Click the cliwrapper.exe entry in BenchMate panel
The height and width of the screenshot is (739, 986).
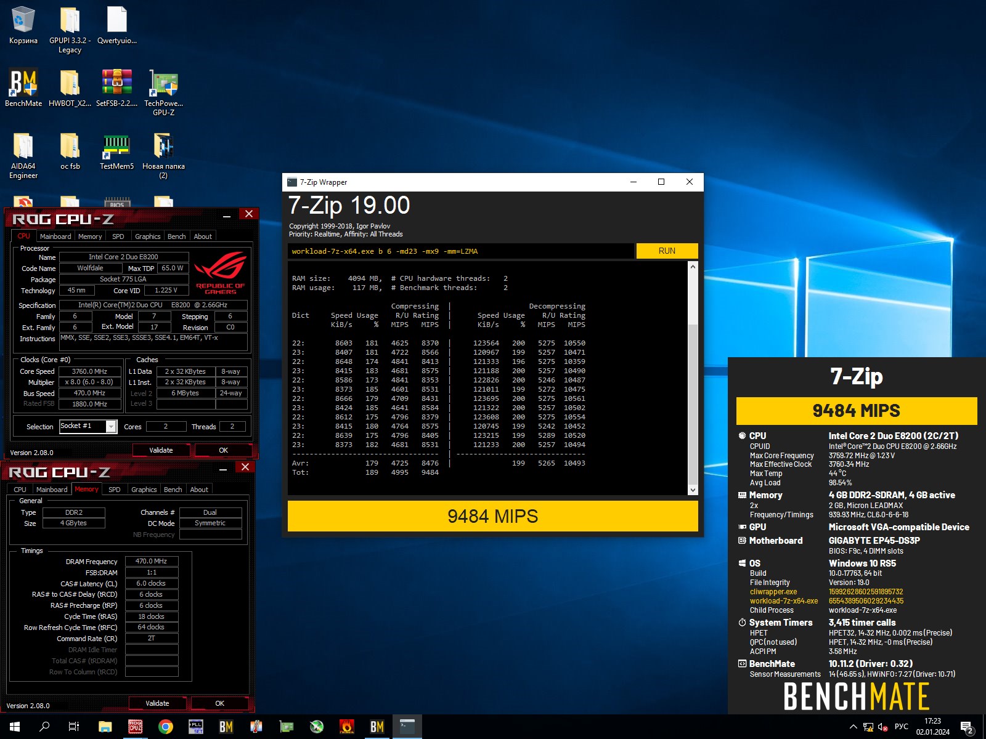point(773,592)
